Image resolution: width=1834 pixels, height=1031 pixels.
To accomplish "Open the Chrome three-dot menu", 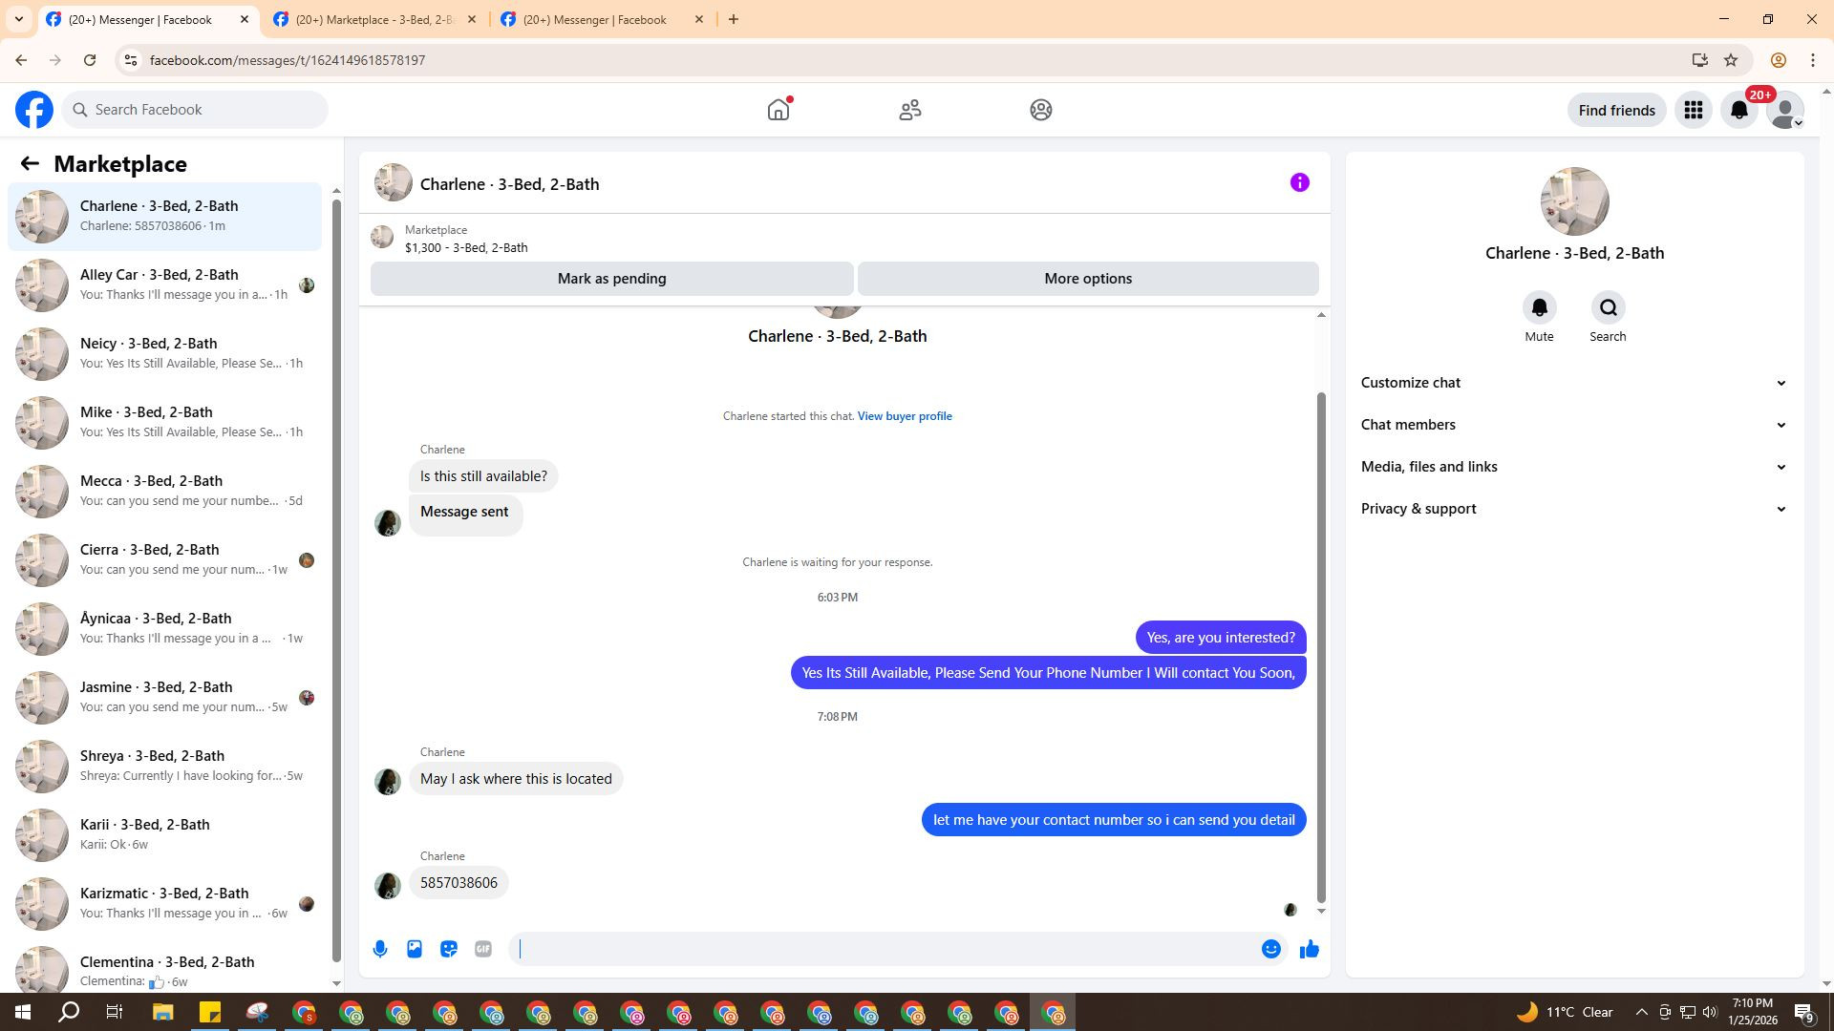I will (x=1813, y=60).
